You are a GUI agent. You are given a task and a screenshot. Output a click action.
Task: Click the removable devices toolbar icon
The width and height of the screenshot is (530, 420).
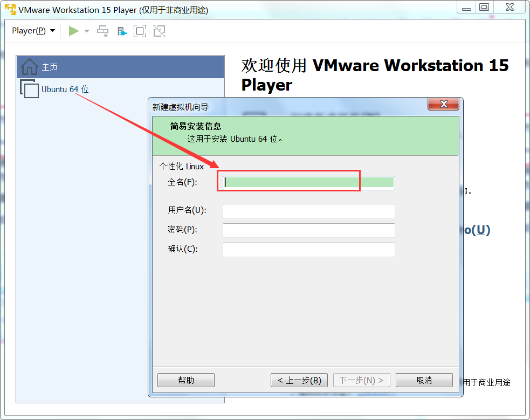(122, 31)
